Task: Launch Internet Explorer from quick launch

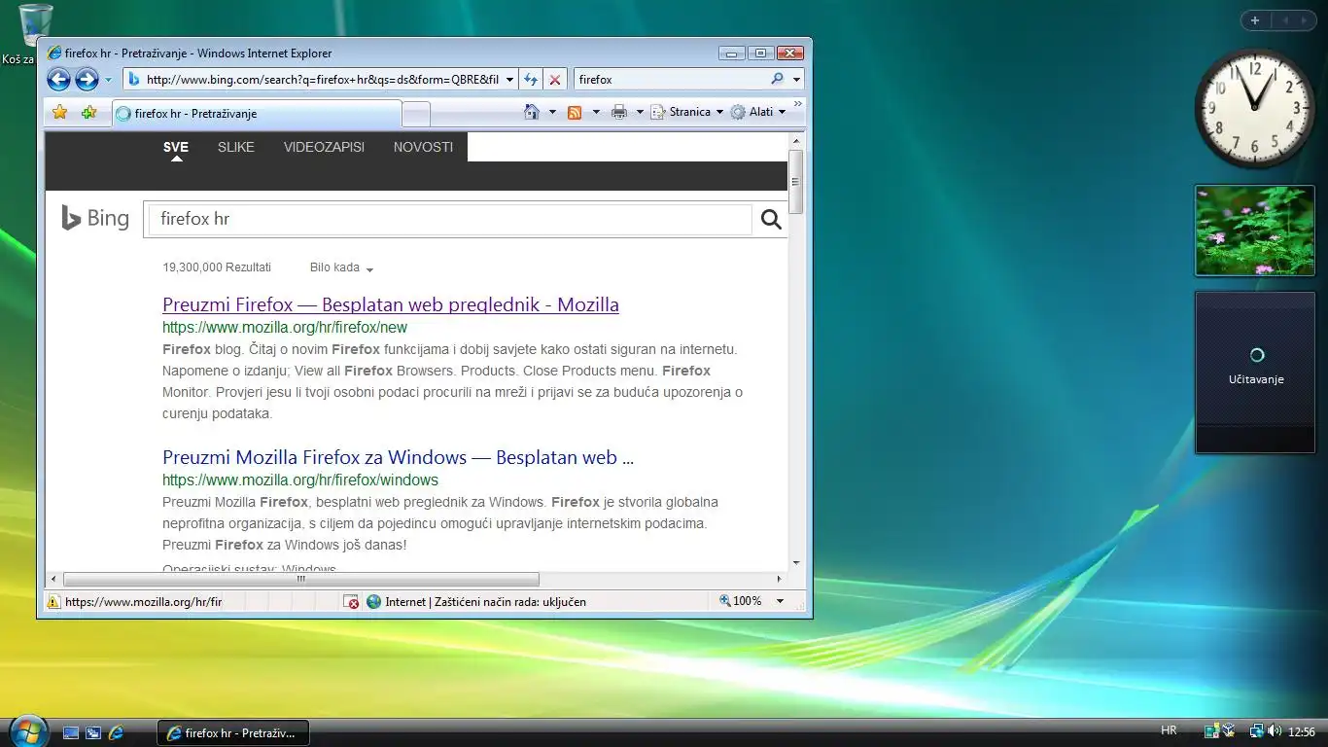Action: (117, 732)
